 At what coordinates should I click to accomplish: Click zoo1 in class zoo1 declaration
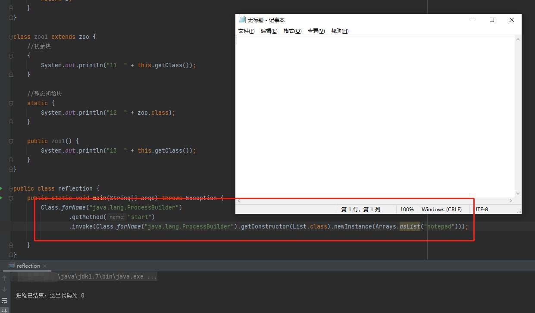tap(41, 37)
